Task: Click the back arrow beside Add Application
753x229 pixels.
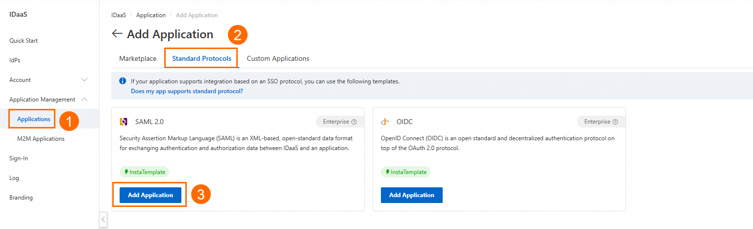Action: (x=117, y=34)
